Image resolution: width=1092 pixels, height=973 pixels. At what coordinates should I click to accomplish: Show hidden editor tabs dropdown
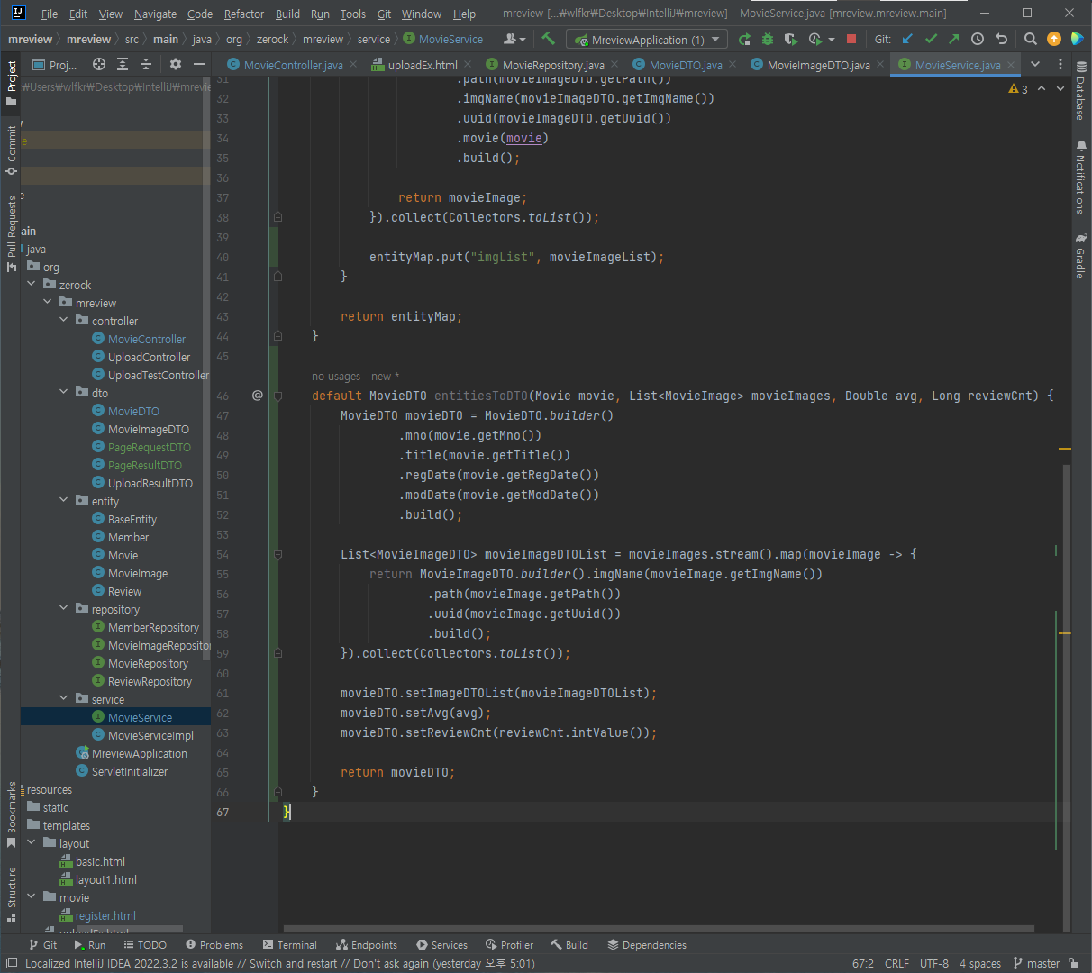click(x=1035, y=64)
